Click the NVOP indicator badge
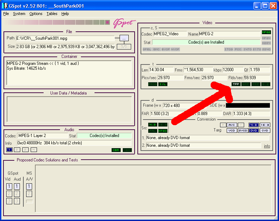The width and height of the screenshot is (279, 221). point(175,49)
